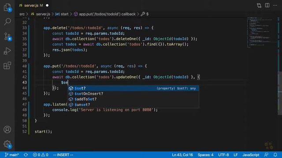Open the editor More Actions ellipsis
The image size is (282, 158).
click(275, 5)
